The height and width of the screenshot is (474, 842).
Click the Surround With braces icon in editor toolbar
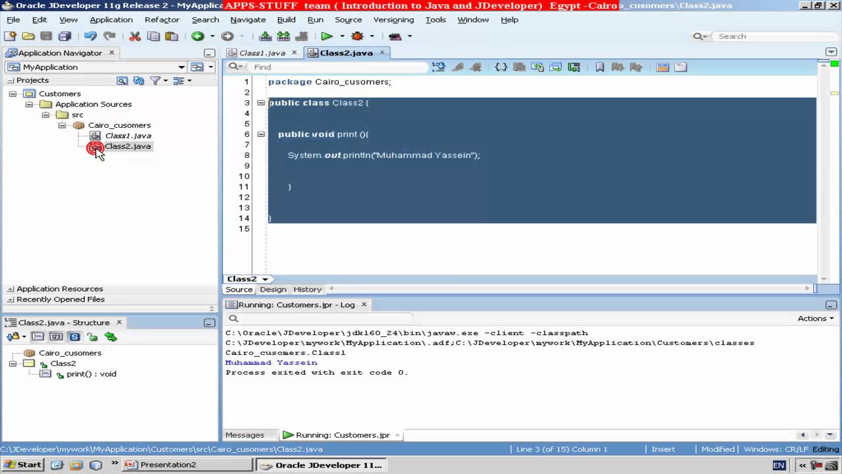[501, 66]
